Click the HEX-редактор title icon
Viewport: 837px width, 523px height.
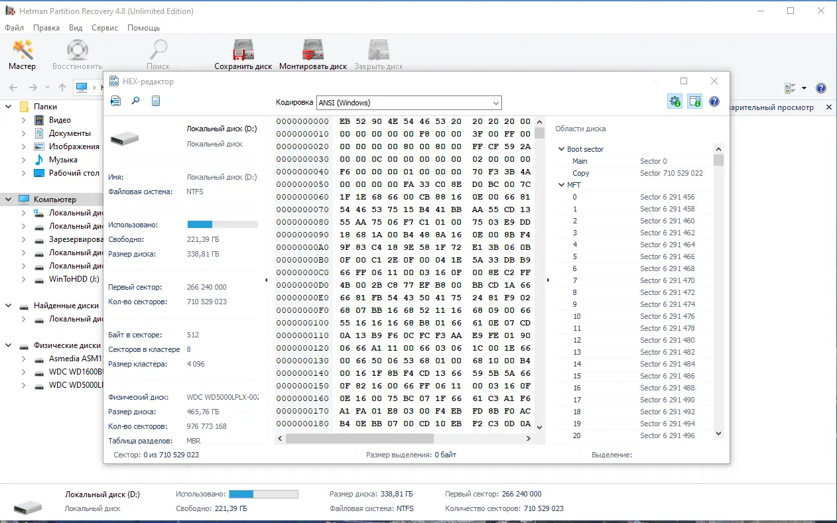[x=114, y=82]
